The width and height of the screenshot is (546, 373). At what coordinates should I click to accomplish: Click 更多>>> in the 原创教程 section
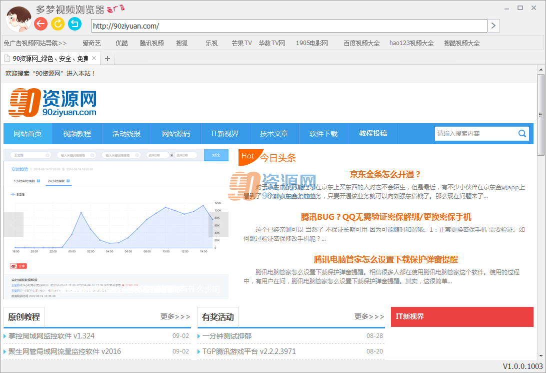[x=175, y=316]
